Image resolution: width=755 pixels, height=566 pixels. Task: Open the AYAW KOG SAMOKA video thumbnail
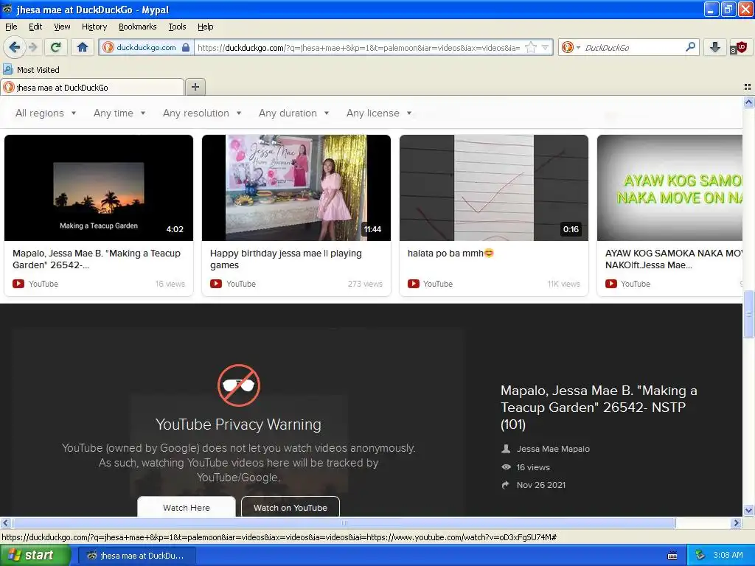(669, 188)
